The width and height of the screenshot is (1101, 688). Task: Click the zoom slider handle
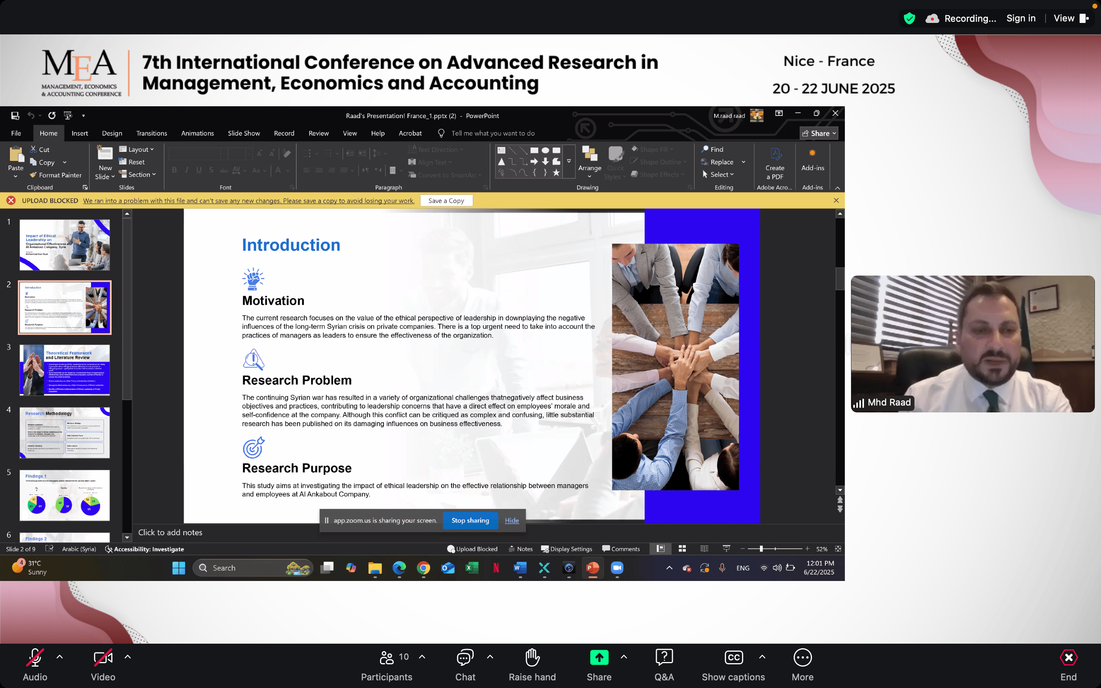(x=761, y=549)
